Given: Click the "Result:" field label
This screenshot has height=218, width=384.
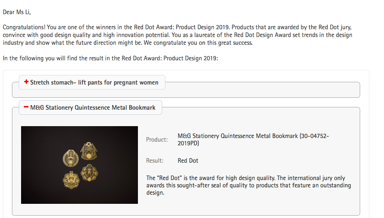Looking at the screenshot, I should [x=155, y=161].
